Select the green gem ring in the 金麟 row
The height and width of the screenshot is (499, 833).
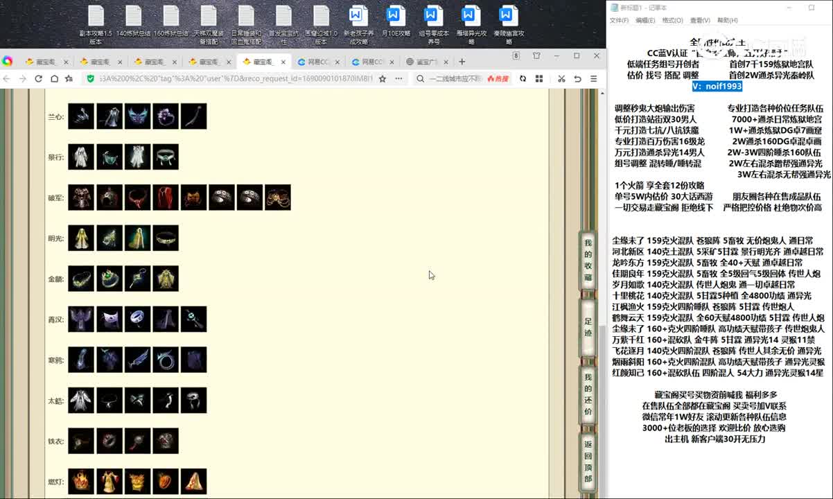tap(109, 279)
